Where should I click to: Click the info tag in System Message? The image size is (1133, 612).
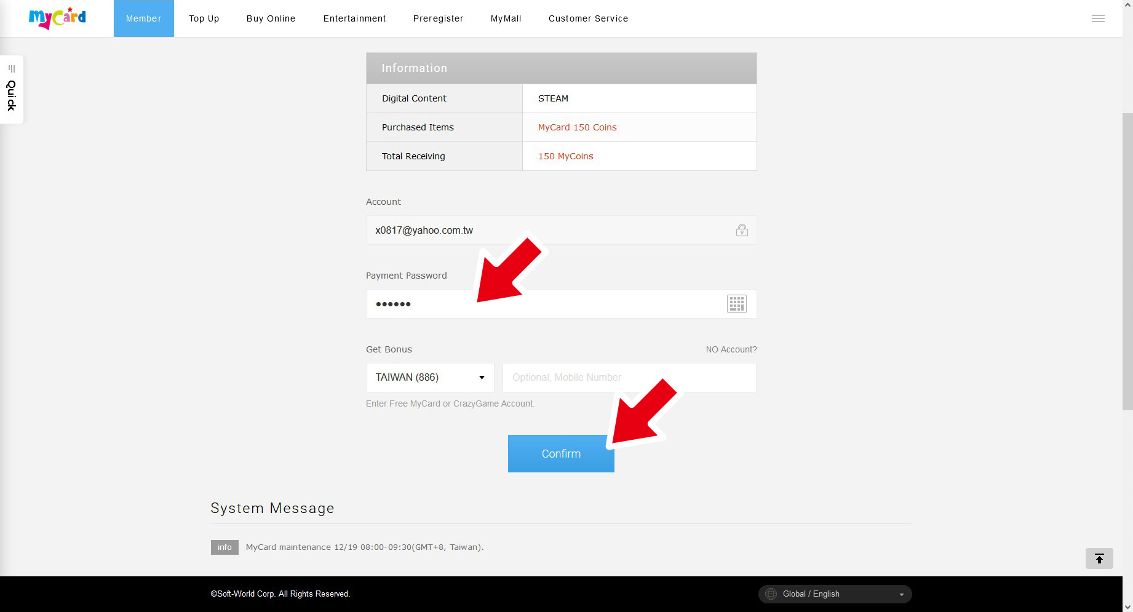click(225, 547)
